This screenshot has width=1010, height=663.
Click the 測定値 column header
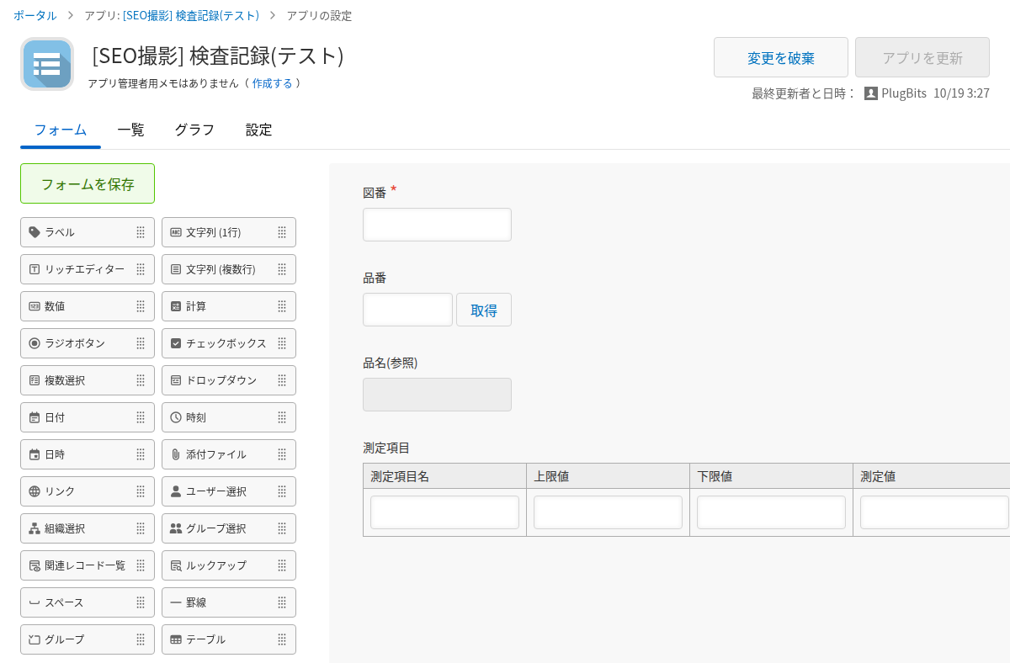932,476
